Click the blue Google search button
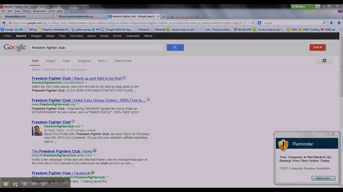The image size is (343, 192). point(175,47)
